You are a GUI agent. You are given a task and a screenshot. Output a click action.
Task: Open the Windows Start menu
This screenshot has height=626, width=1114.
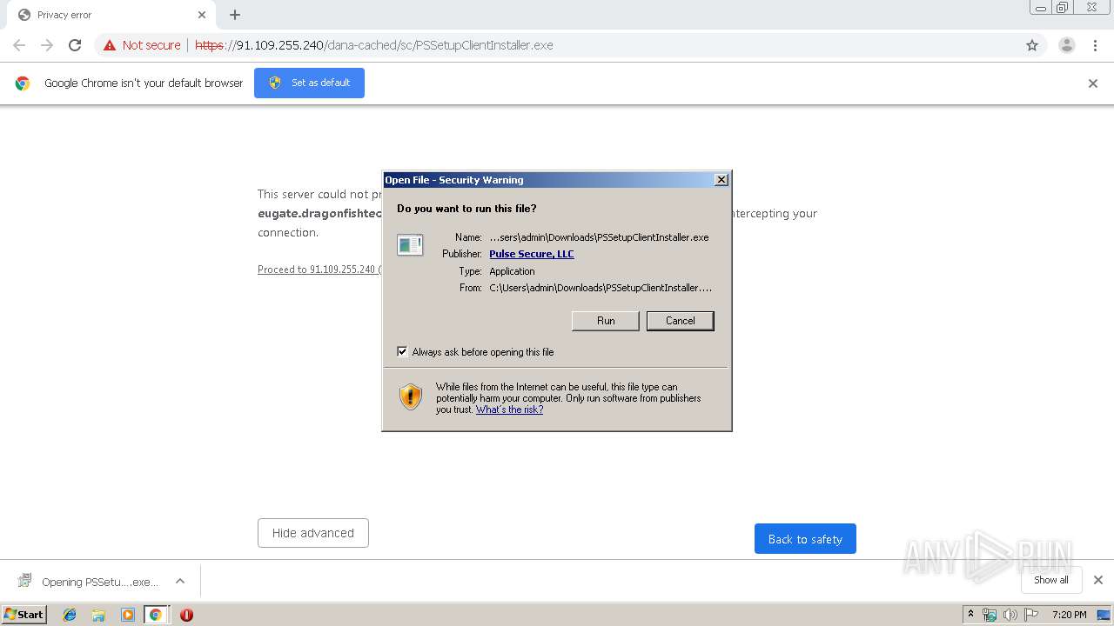tap(24, 615)
